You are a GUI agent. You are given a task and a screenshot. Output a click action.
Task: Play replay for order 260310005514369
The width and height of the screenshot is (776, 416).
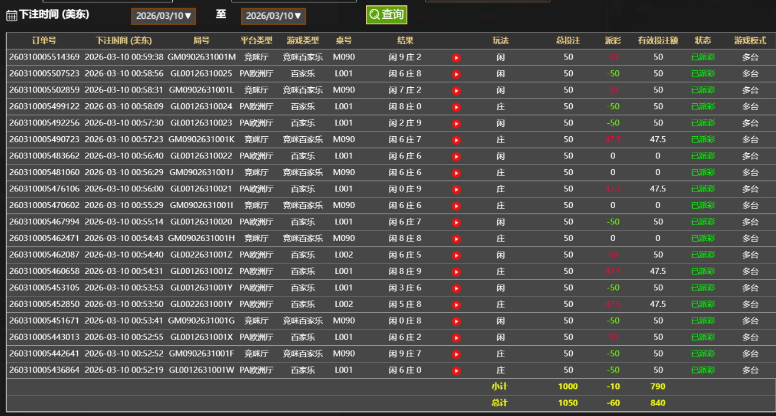456,58
